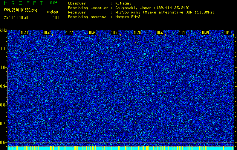Click the HROFFT title text
Image resolution: width=237 pixels, height=150 pixels.
tap(23, 3)
